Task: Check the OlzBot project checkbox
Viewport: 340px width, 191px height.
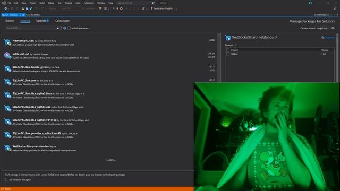Action: [228, 54]
